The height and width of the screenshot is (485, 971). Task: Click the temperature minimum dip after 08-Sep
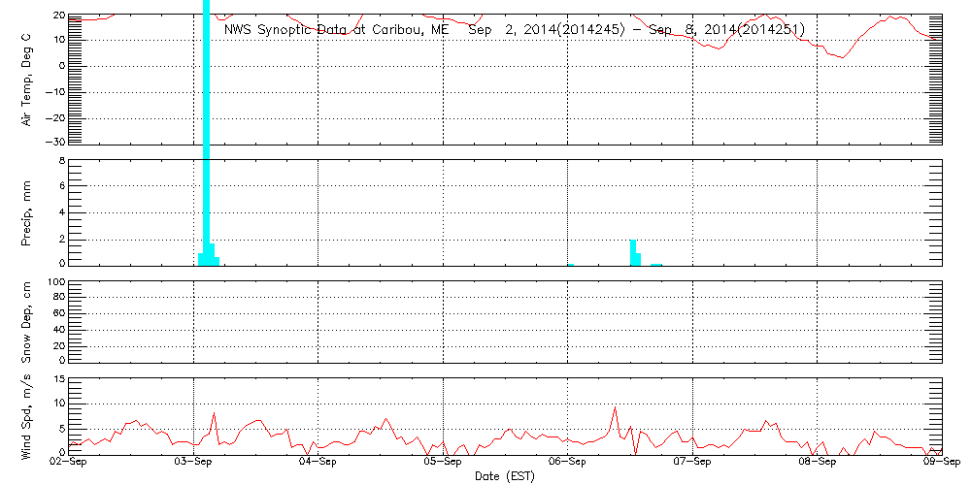pyautogui.click(x=842, y=57)
